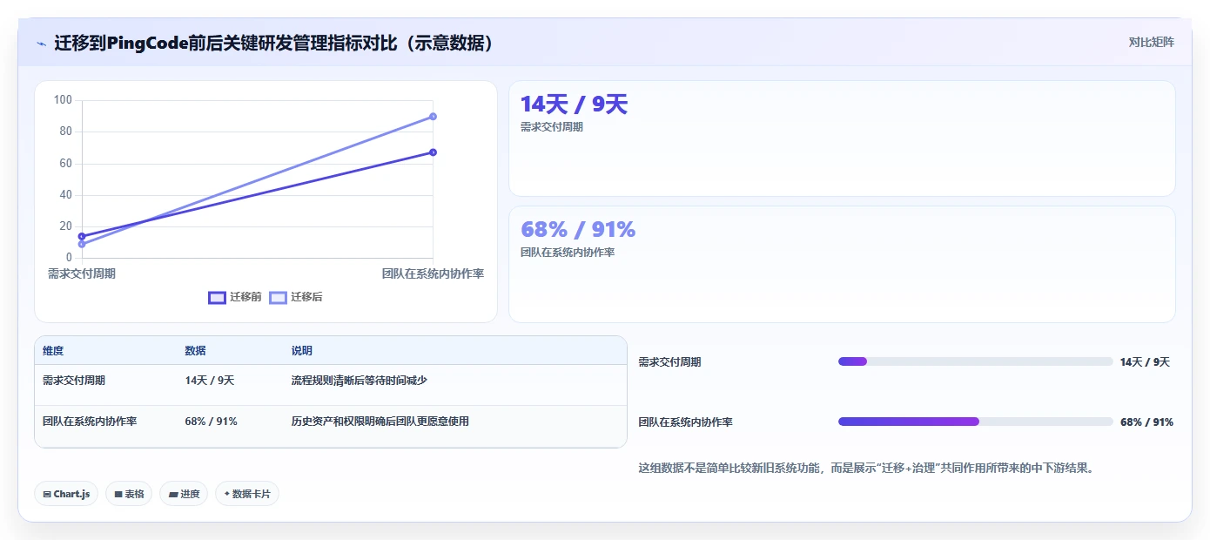Click 68% / 91% table cell

[212, 422]
